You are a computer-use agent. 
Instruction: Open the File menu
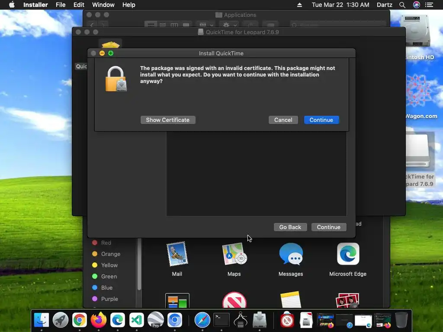tap(61, 5)
